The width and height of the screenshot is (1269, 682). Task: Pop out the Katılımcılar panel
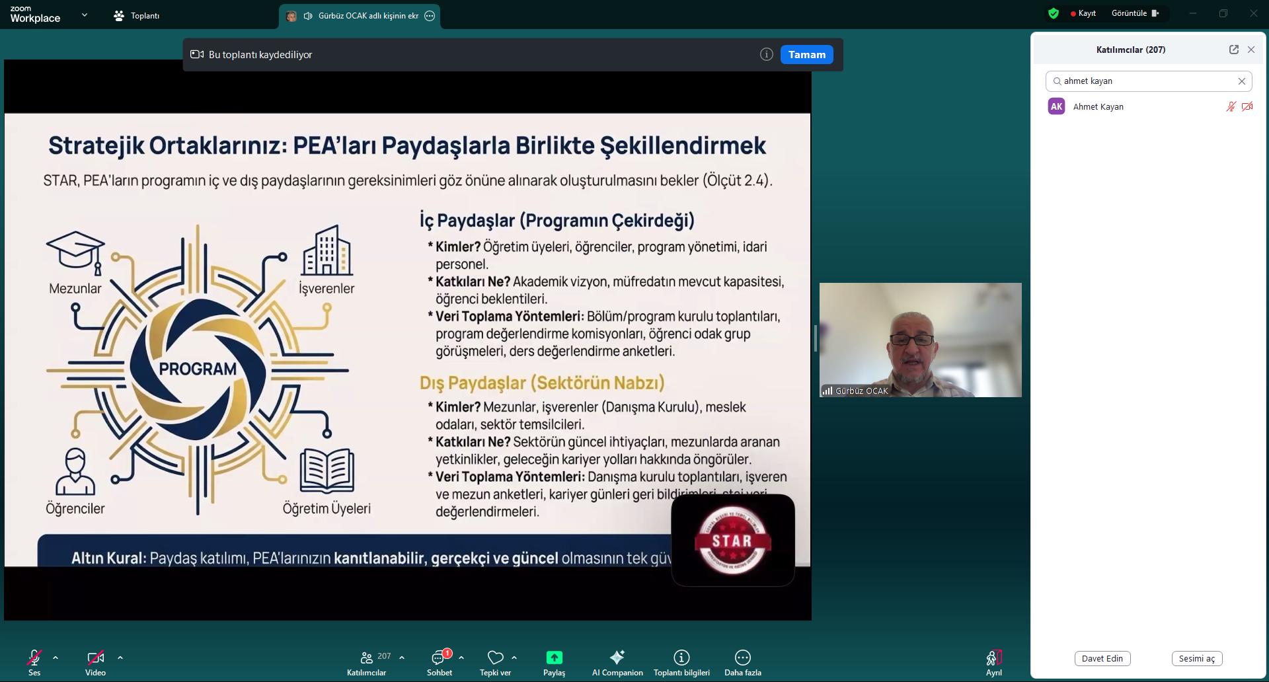1233,50
